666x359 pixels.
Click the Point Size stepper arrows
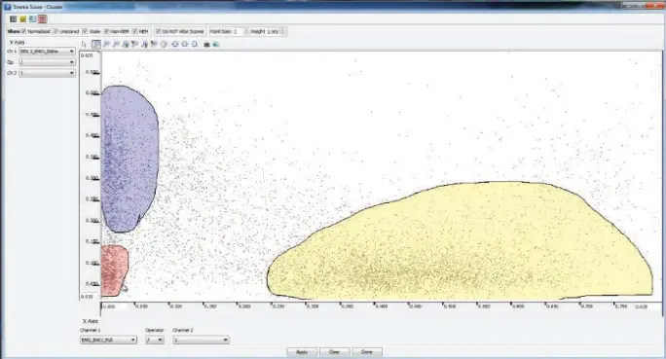[x=245, y=31]
